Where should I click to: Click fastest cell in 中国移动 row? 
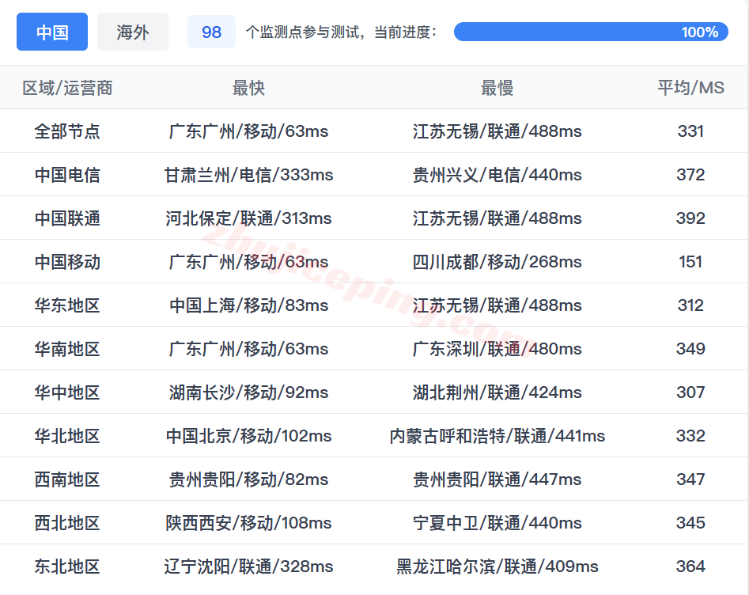pyautogui.click(x=248, y=261)
